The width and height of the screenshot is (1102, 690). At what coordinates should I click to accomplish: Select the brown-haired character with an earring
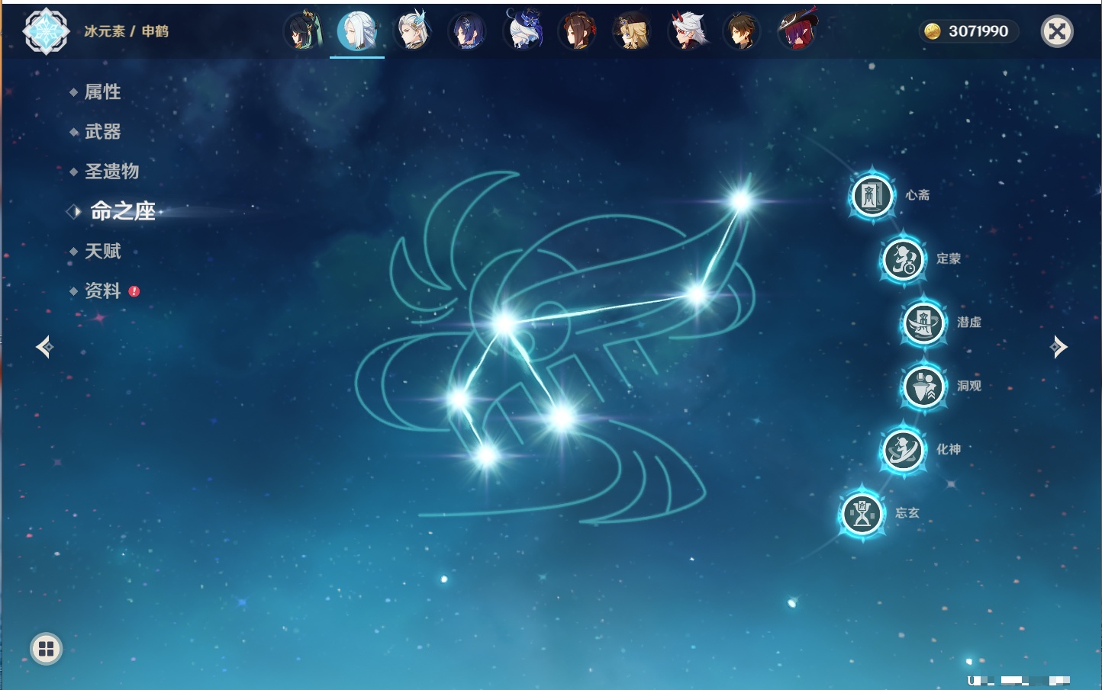pyautogui.click(x=742, y=31)
